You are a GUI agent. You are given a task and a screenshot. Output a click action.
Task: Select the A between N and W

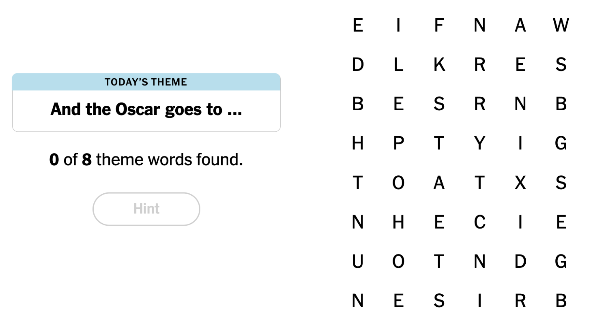(x=520, y=25)
